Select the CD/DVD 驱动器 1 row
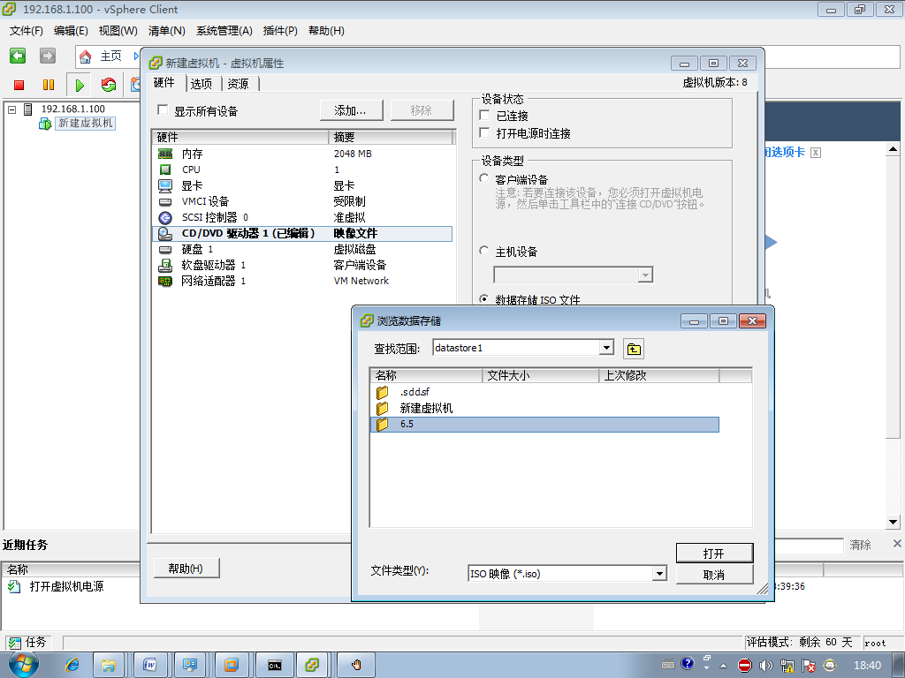This screenshot has height=678, width=905. 302,233
